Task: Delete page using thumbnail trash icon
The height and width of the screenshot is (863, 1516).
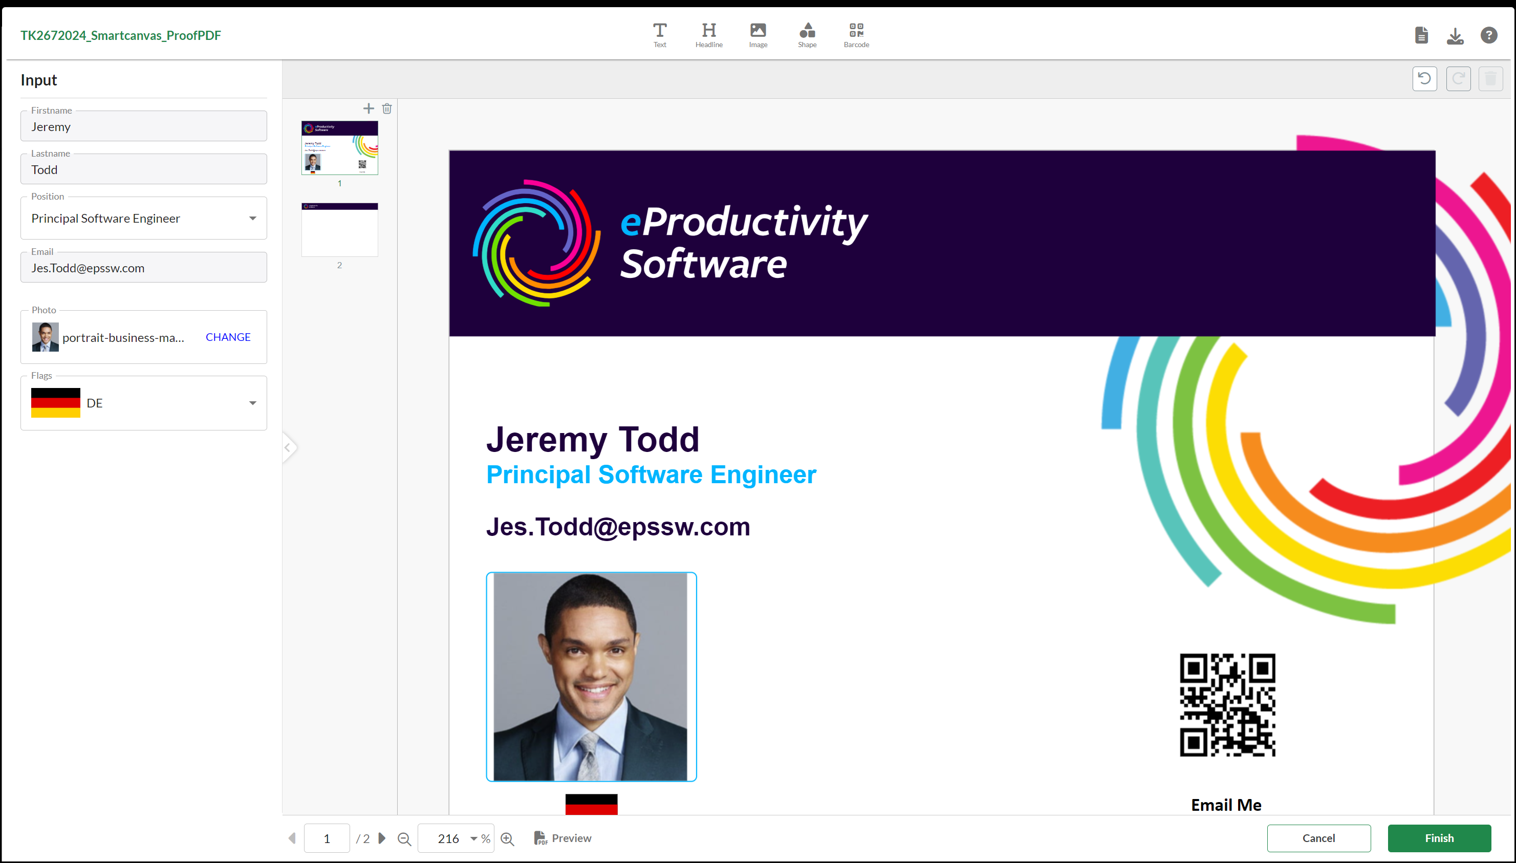Action: click(387, 109)
